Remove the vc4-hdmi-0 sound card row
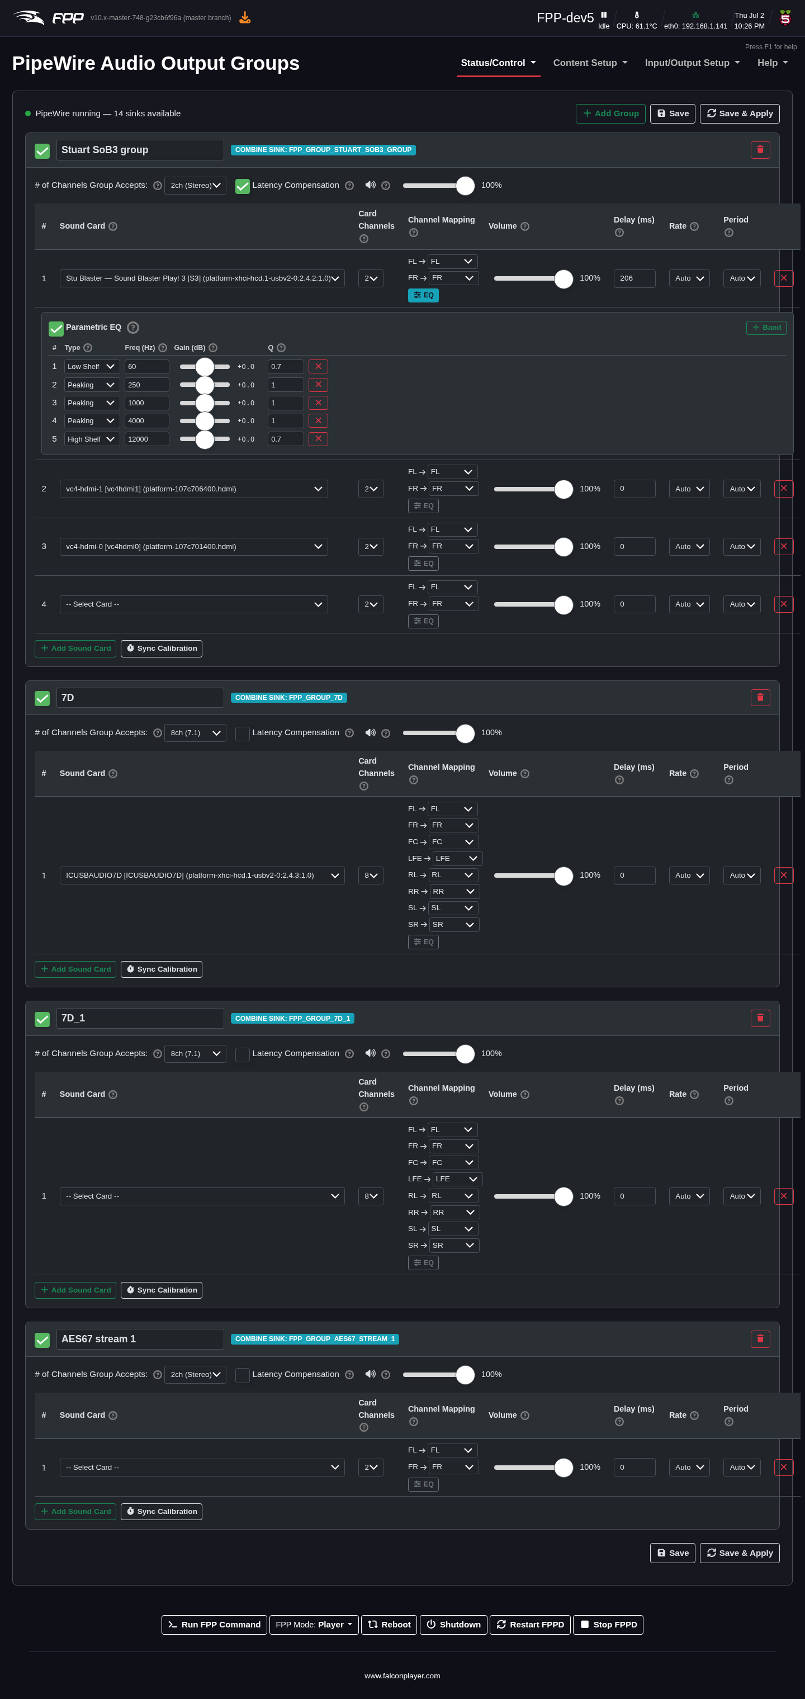805x1699 pixels. [x=783, y=546]
